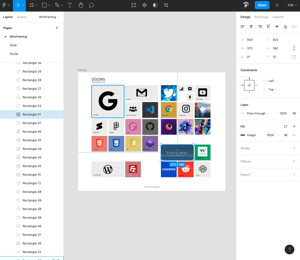Click the fill opacity 100% value
The image size is (300, 260).
pyautogui.click(x=270, y=135)
